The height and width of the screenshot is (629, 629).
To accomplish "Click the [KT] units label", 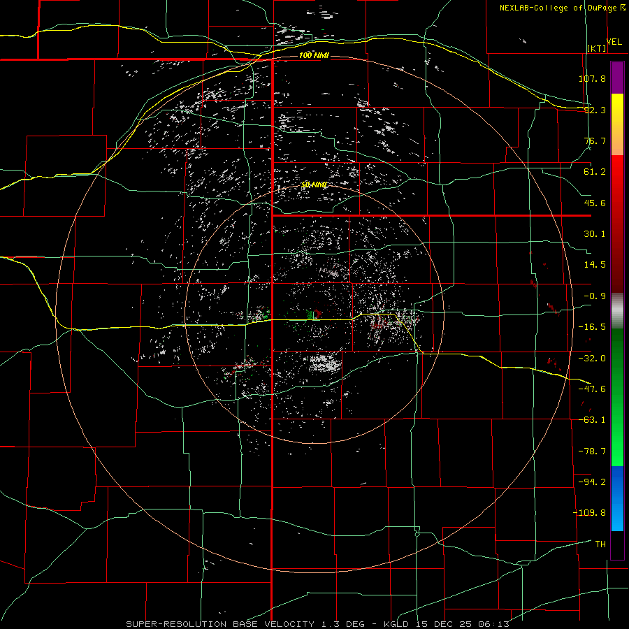I will (597, 48).
